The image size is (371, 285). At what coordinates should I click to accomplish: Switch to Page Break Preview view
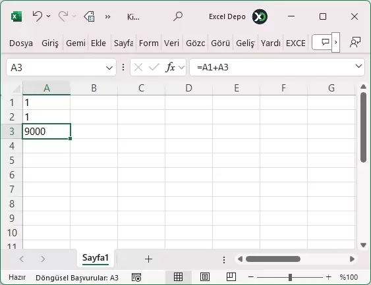(x=231, y=277)
